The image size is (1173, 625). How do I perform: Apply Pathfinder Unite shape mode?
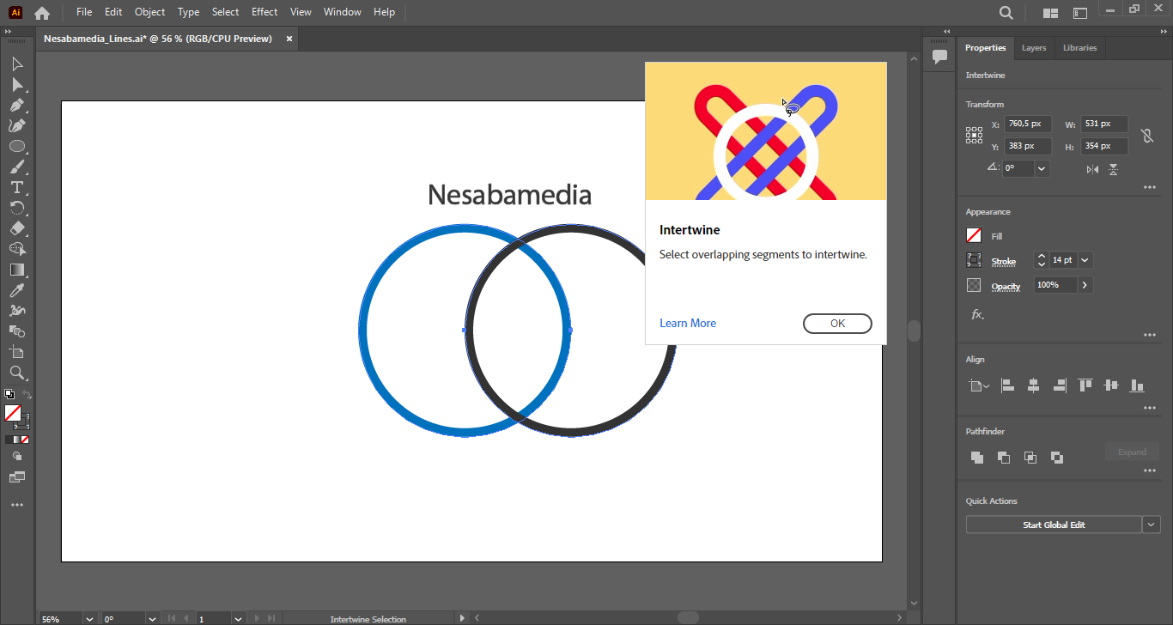976,458
